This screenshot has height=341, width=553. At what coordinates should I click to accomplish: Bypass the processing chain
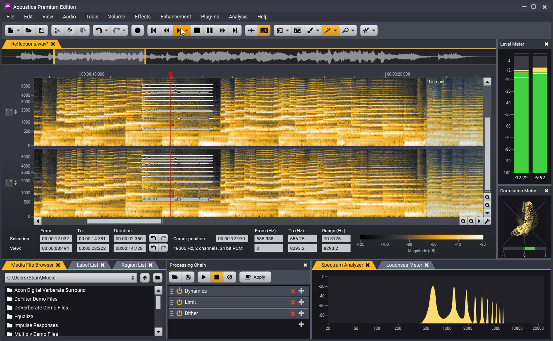coord(230,277)
